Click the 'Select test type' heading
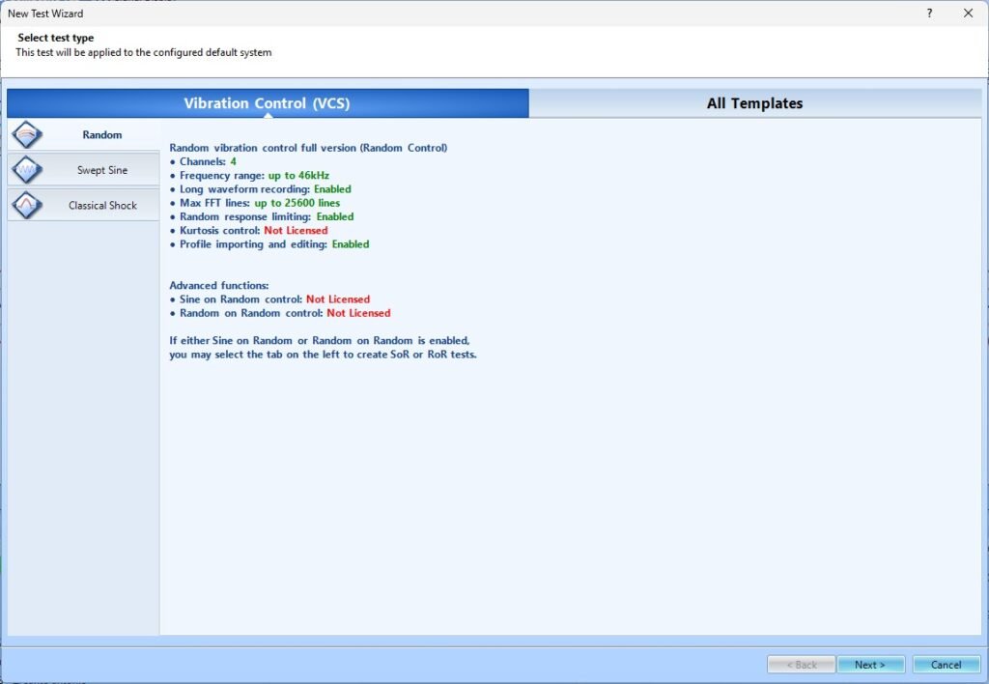 coord(56,39)
